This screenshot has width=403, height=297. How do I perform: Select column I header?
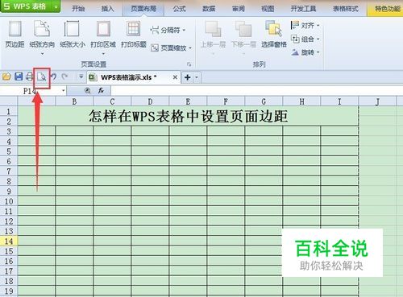click(339, 101)
